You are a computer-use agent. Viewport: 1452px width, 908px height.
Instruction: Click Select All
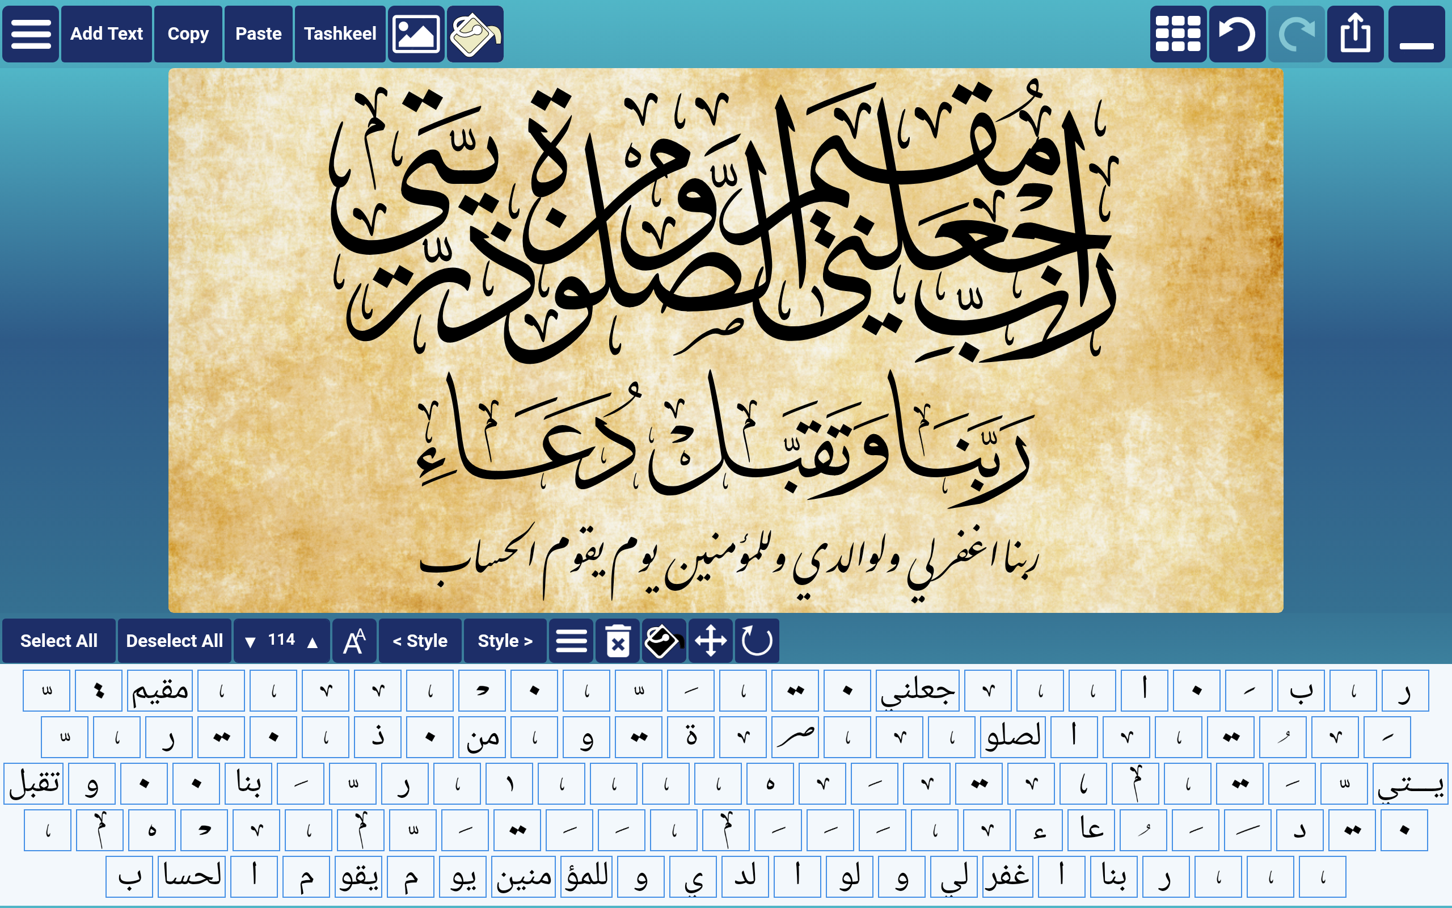[x=59, y=641]
